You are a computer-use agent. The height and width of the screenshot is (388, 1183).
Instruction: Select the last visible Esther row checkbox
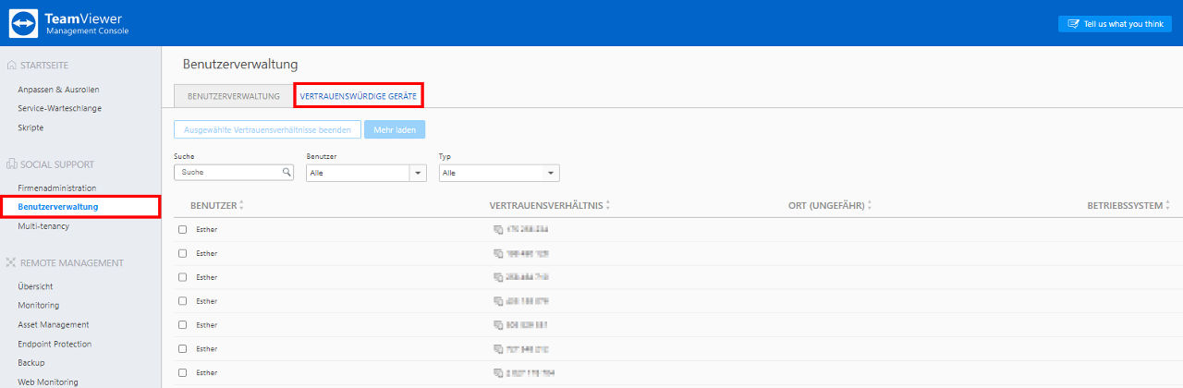point(182,373)
